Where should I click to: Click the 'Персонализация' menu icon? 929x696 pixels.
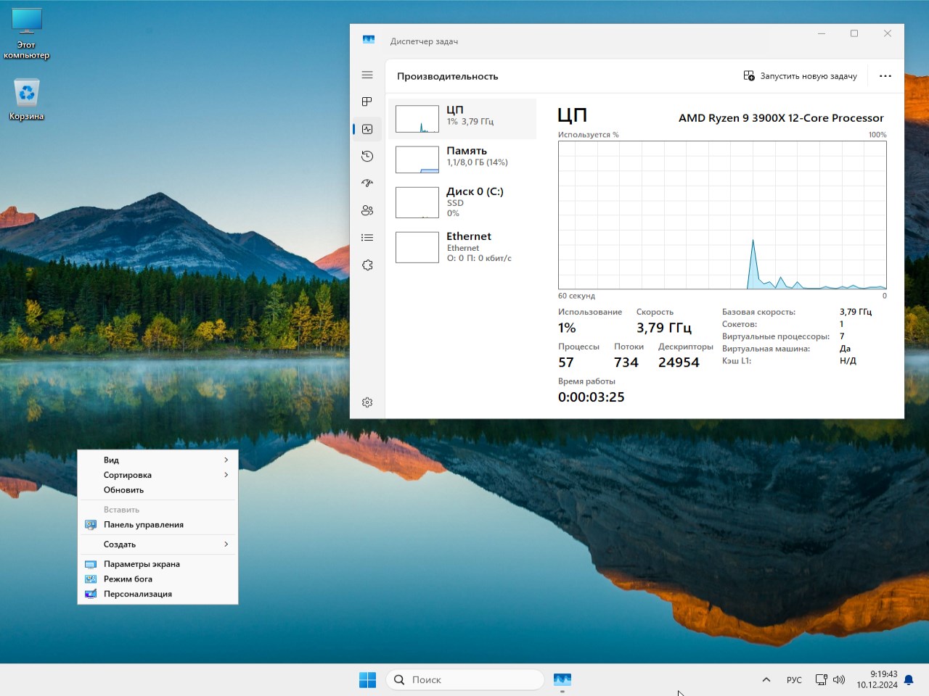[91, 594]
